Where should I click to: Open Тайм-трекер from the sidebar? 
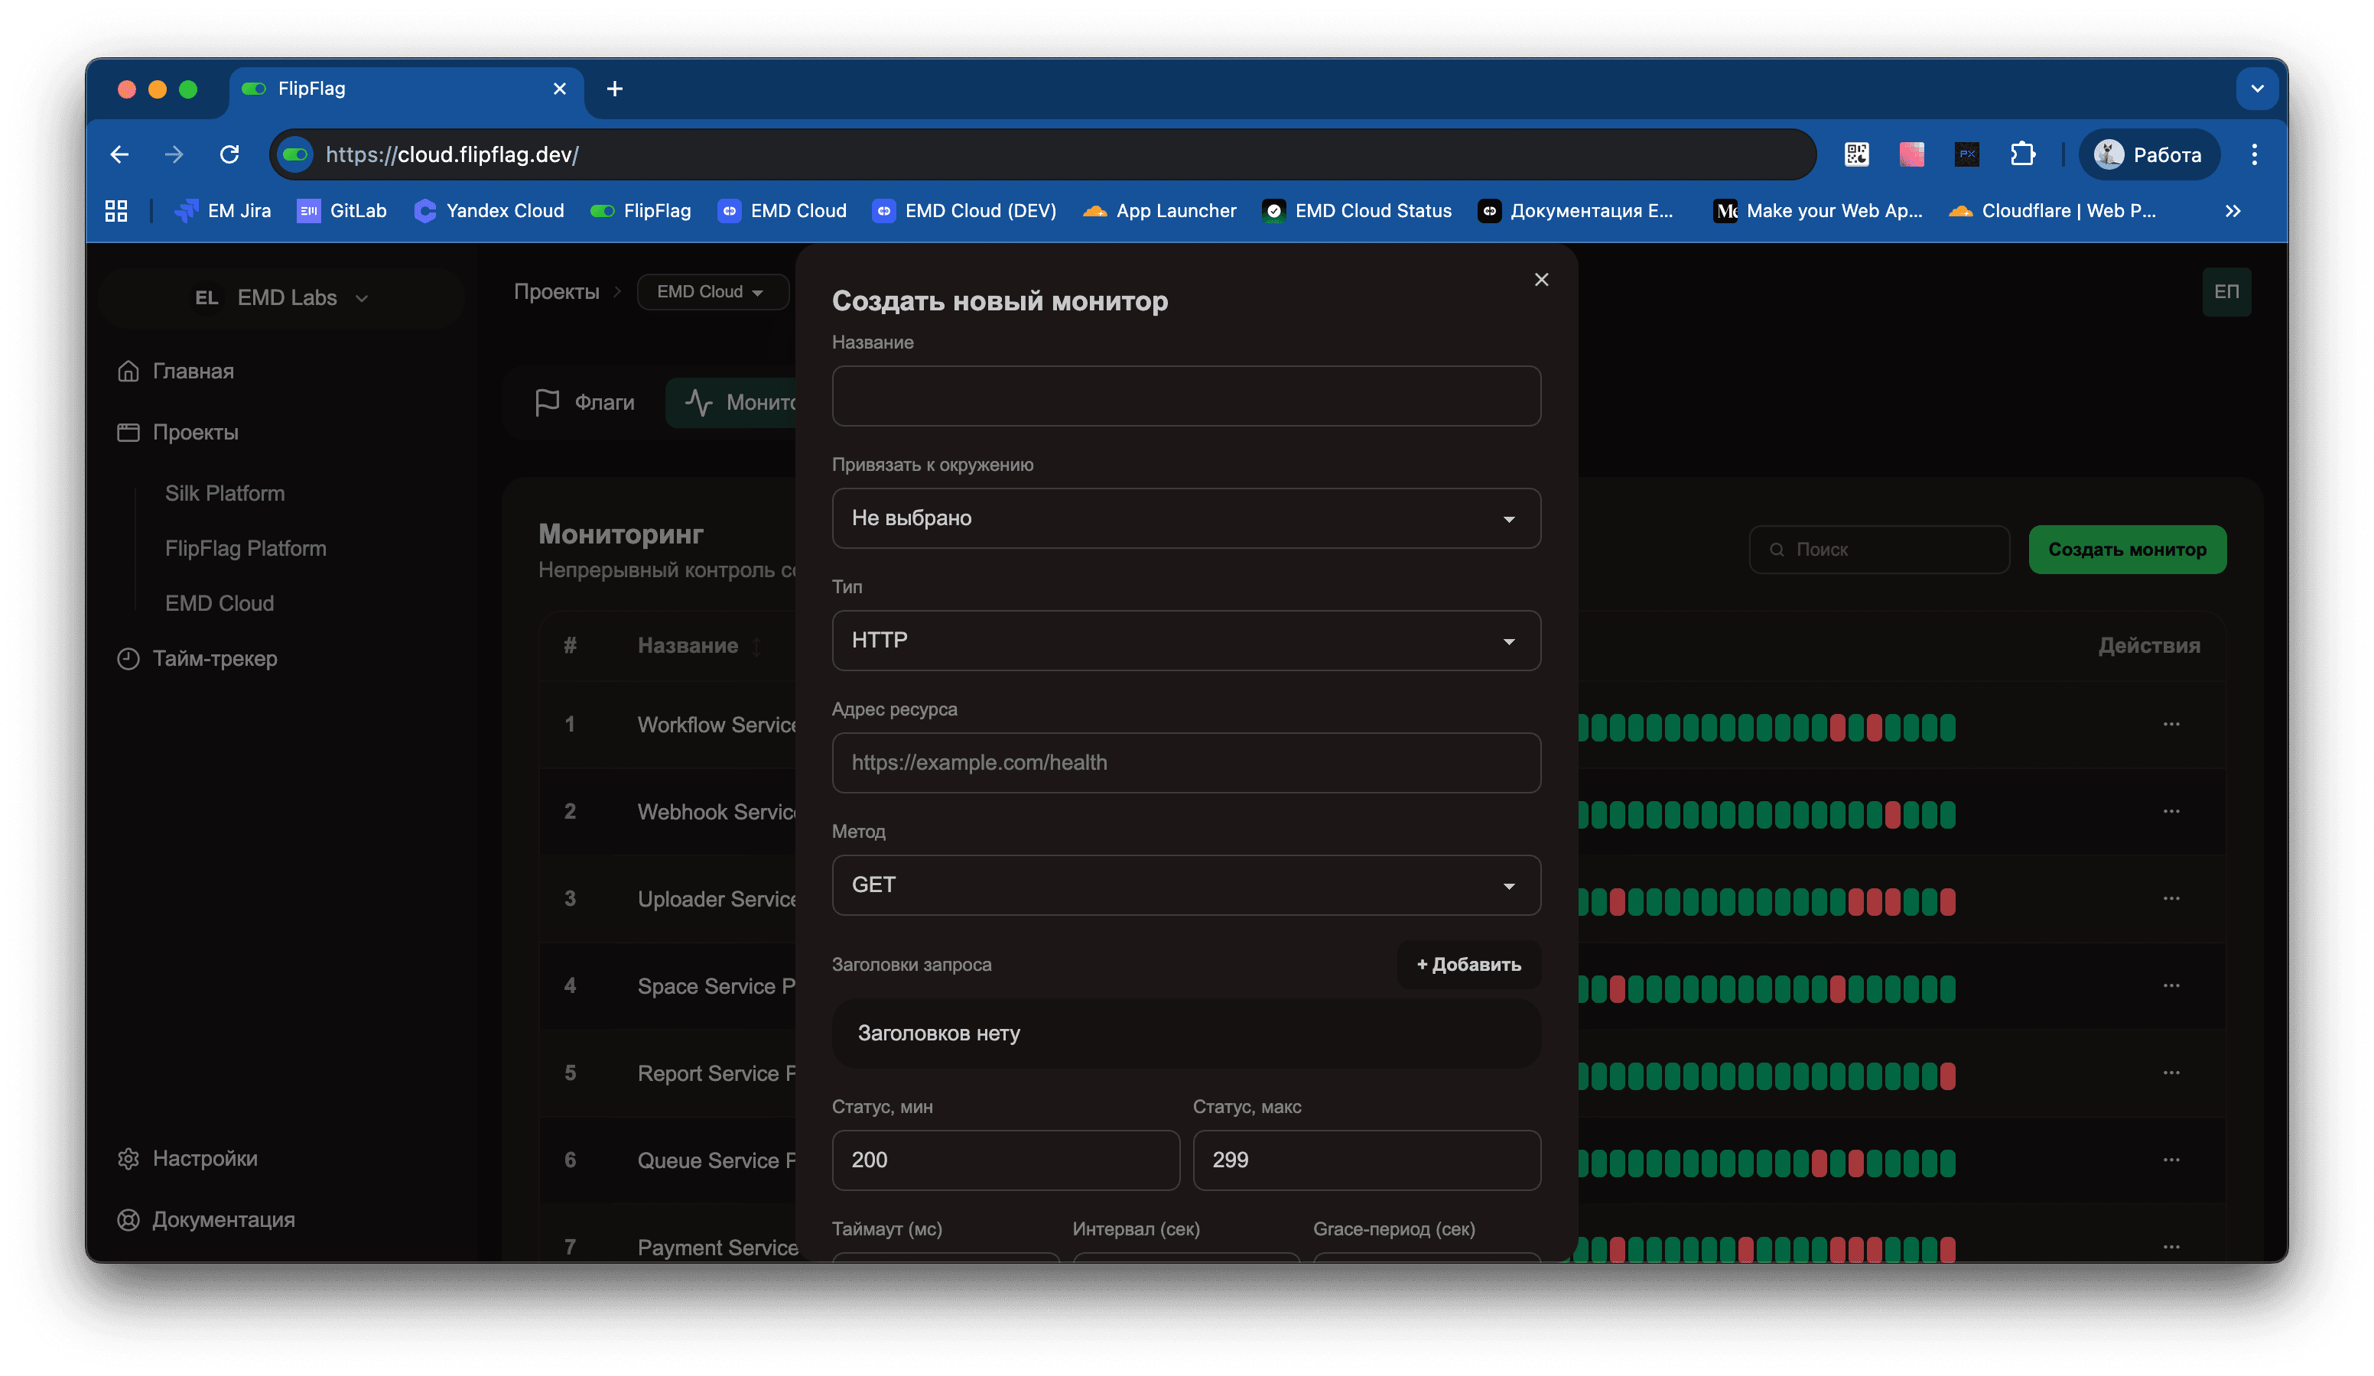(214, 658)
